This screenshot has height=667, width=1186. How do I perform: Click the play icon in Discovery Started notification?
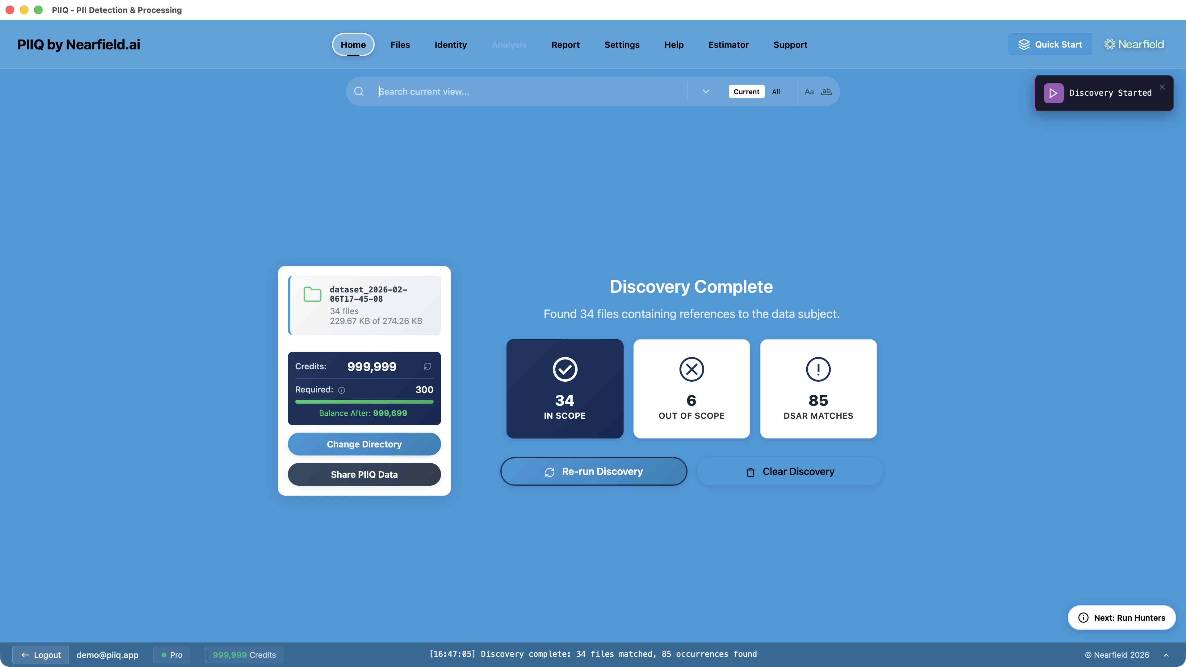click(x=1054, y=93)
